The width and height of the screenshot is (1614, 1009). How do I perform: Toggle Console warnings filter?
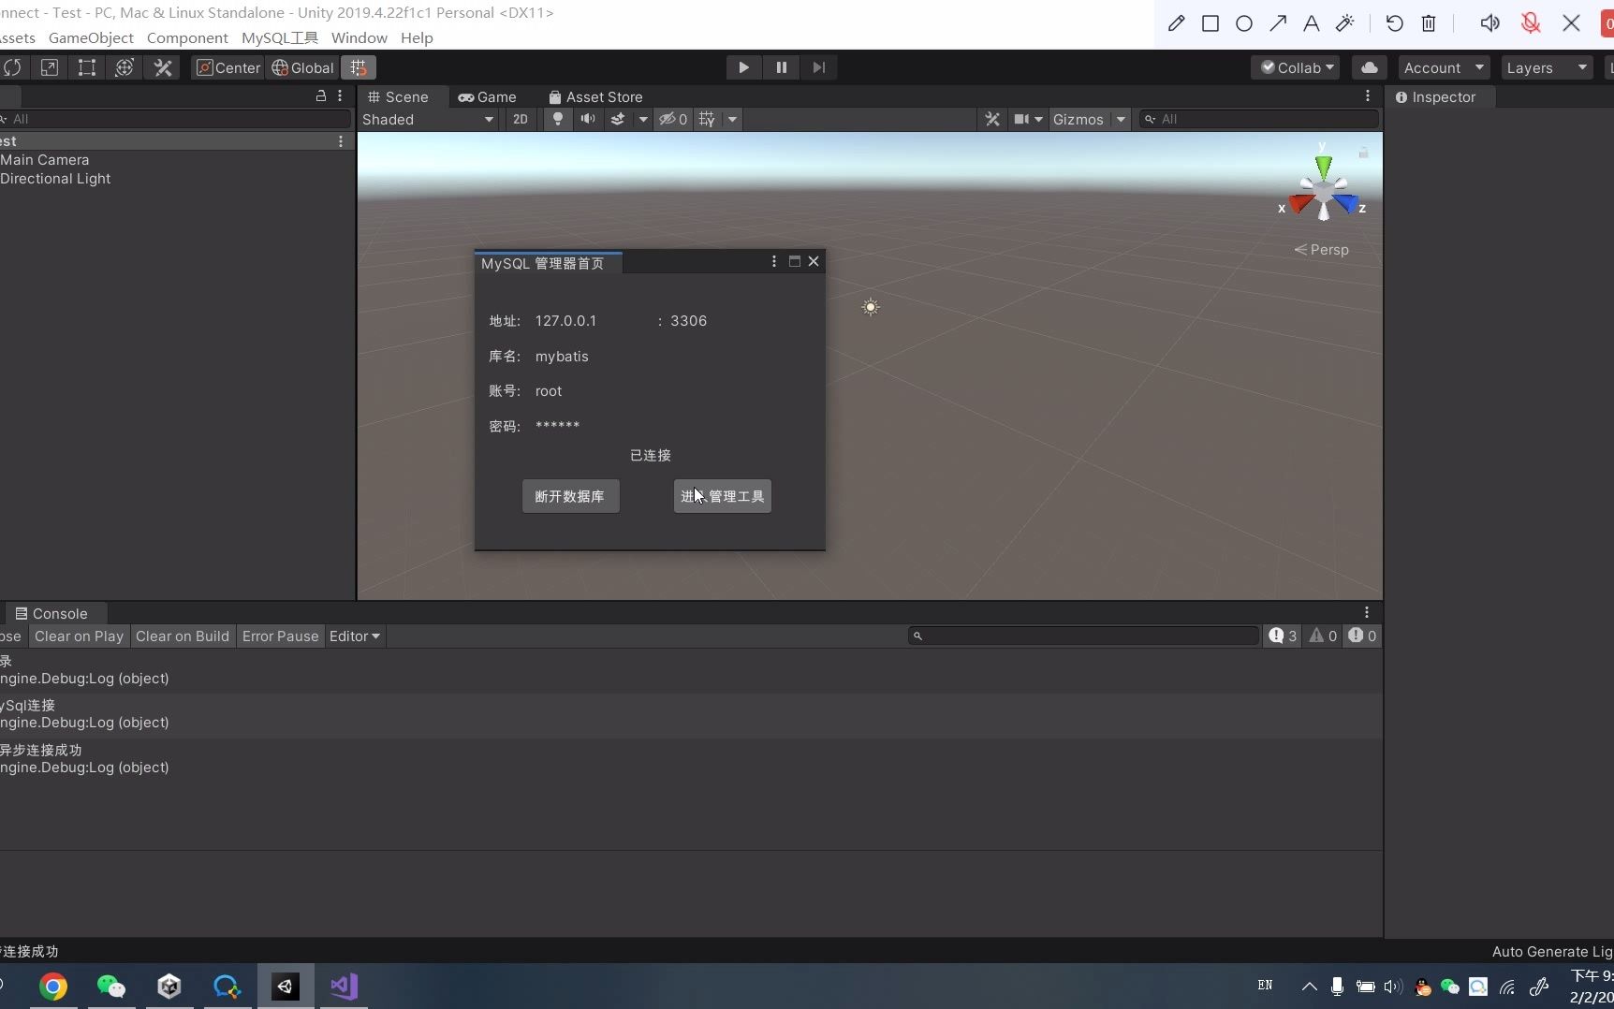pos(1323,636)
